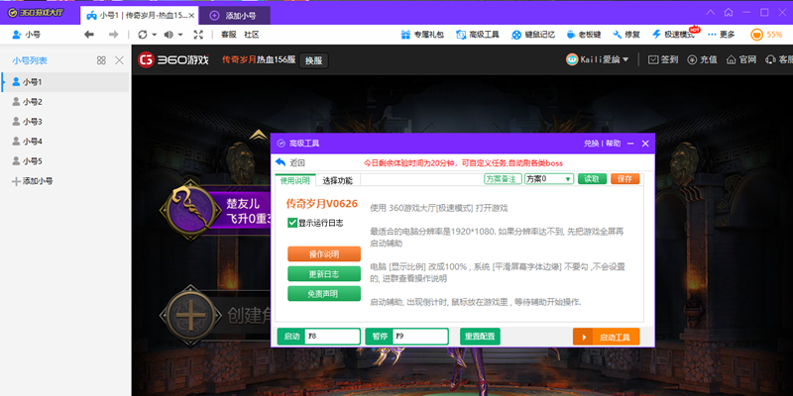Select 小号4 in the account list
Viewport: 793px width, 396px height.
[65, 141]
